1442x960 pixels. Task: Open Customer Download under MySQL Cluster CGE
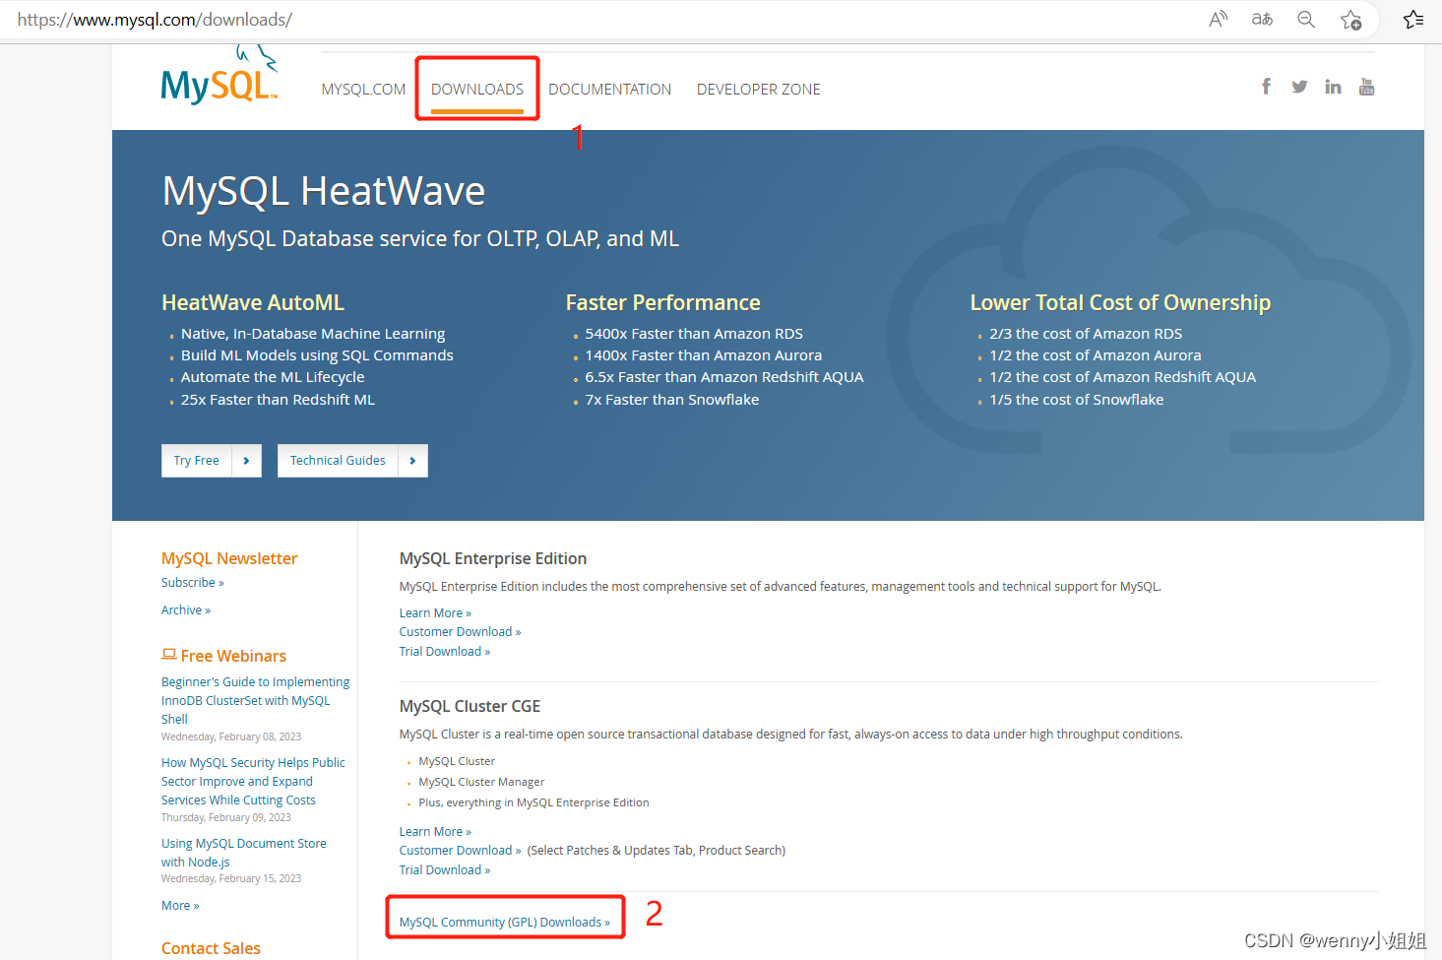tap(460, 851)
